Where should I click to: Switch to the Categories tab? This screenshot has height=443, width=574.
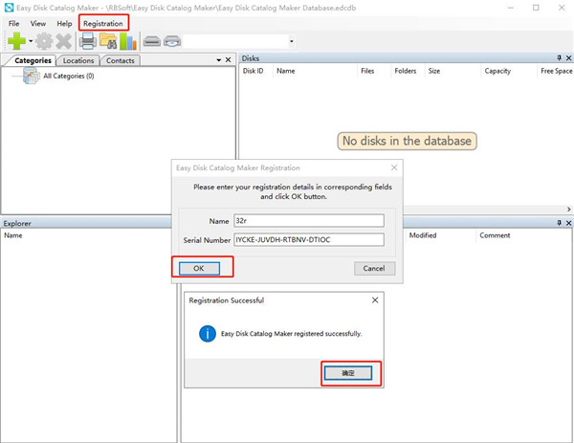coord(33,60)
